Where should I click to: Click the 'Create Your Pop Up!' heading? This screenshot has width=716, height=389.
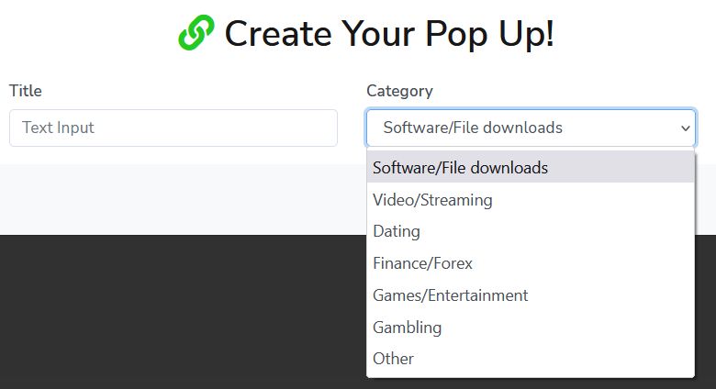click(x=389, y=35)
